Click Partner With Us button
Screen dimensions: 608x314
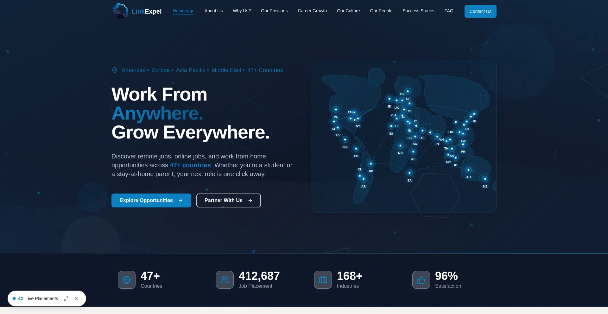[229, 200]
